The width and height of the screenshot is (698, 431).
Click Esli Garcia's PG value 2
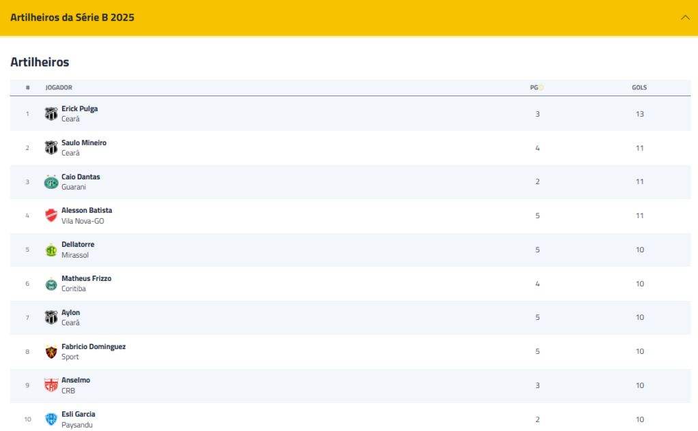coord(537,419)
